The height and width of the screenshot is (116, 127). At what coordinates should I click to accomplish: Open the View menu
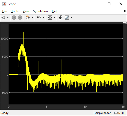pyautogui.click(x=26, y=11)
